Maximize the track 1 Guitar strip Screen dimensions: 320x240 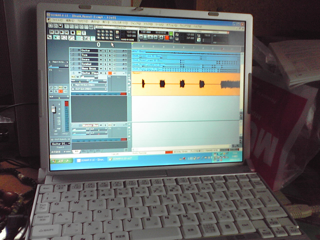[x=125, y=51]
